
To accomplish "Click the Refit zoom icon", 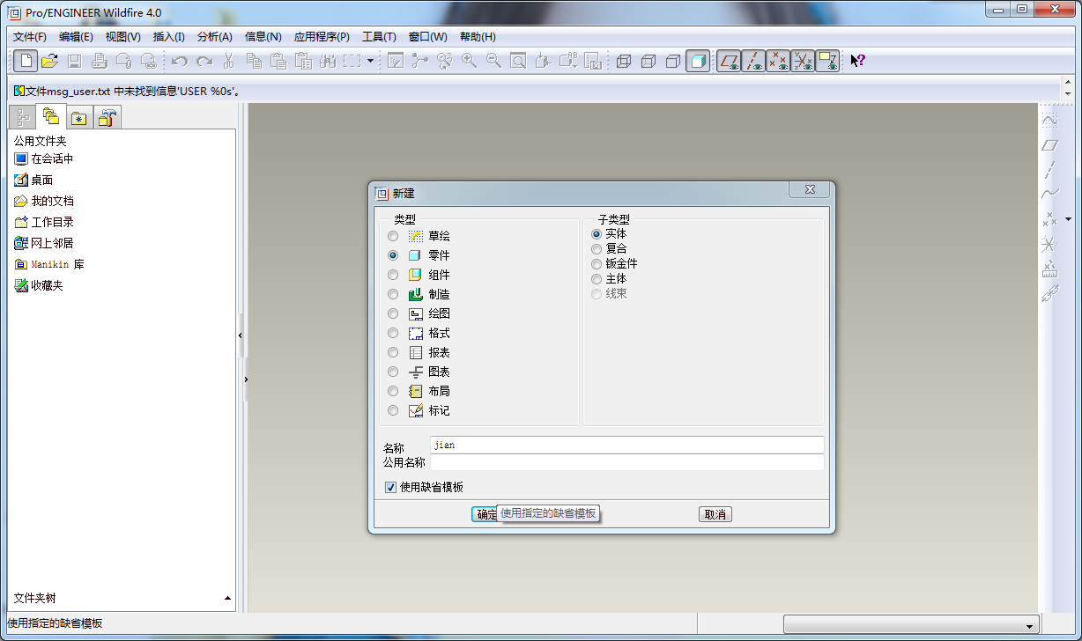I will [518, 61].
